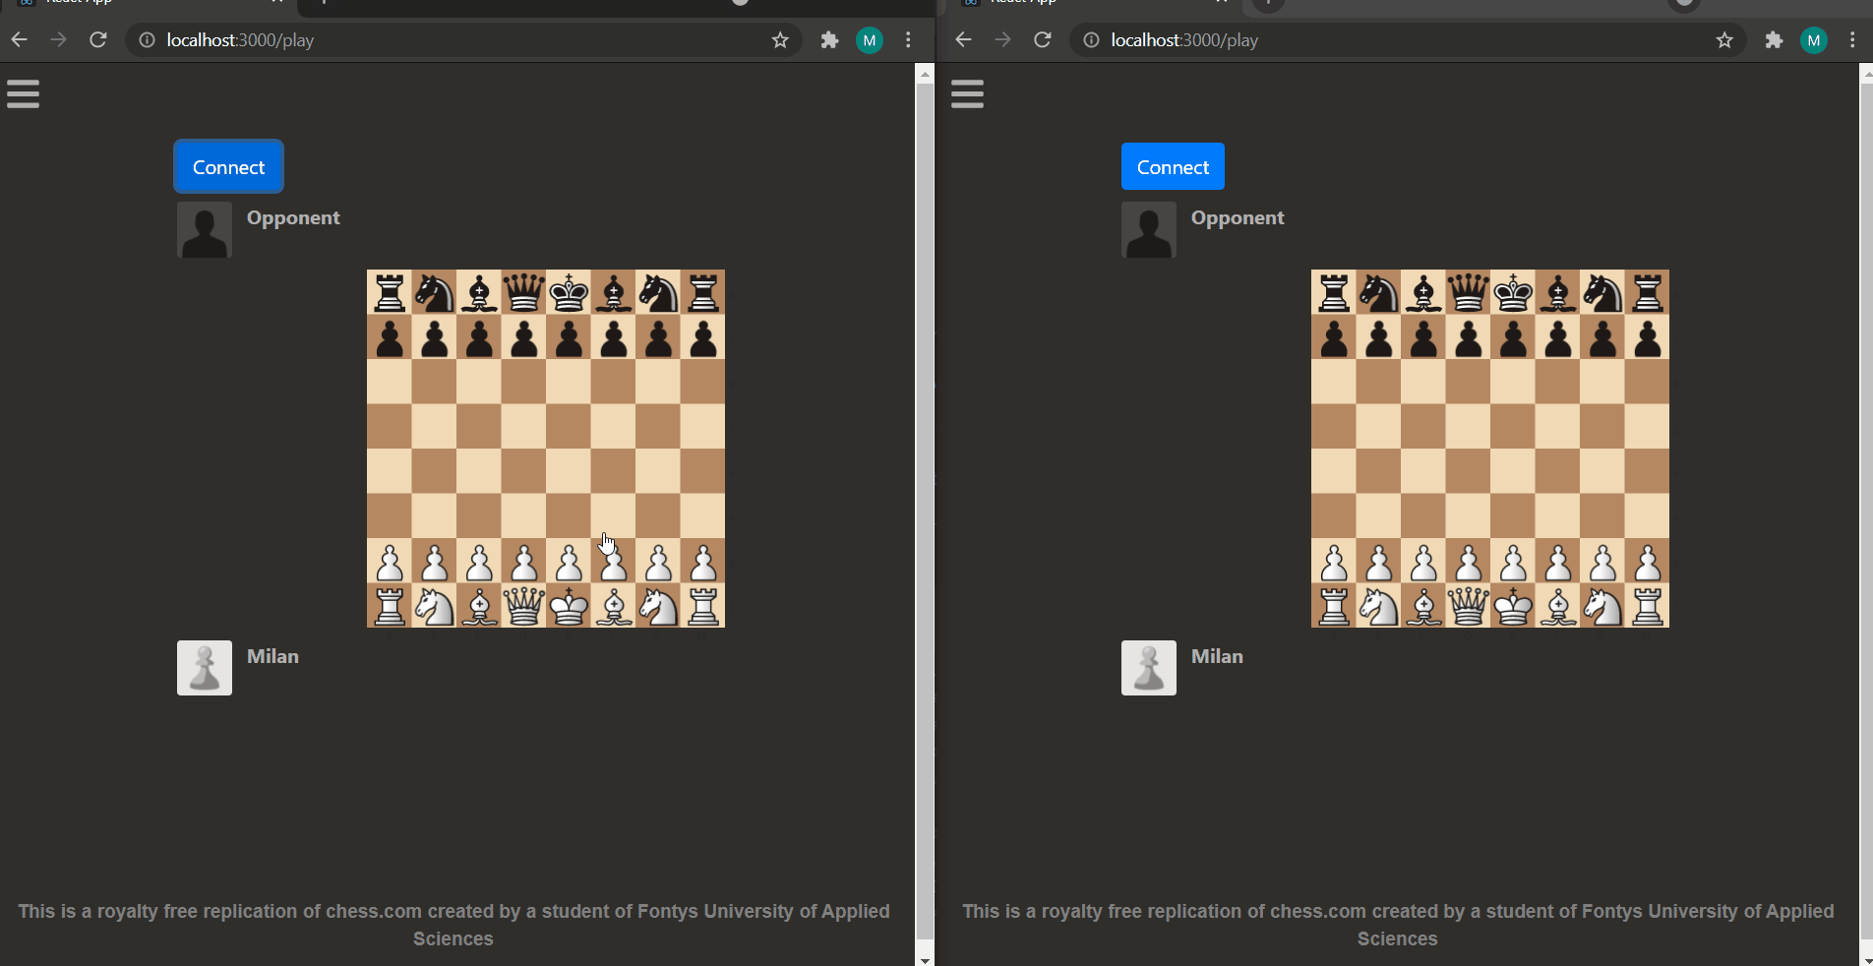Reload the page in the right browser window
1873x966 pixels.
[x=1042, y=40]
